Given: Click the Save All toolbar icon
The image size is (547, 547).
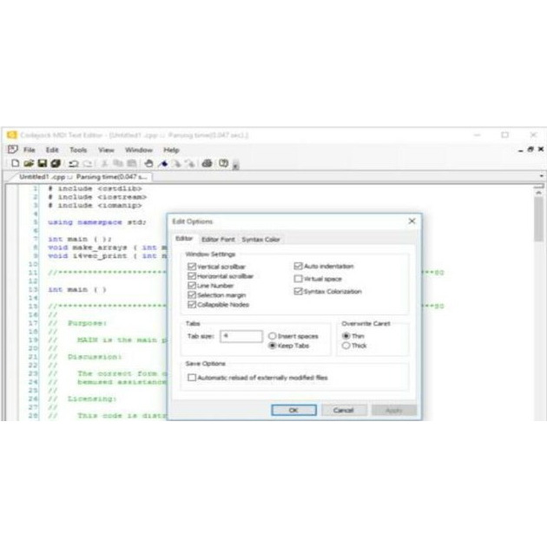Looking at the screenshot, I should click(x=56, y=163).
